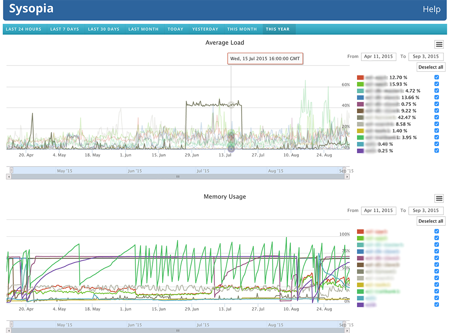450x333 pixels.
Task: Click left scroll arrow under Memory Usage chart
Action: point(9,331)
